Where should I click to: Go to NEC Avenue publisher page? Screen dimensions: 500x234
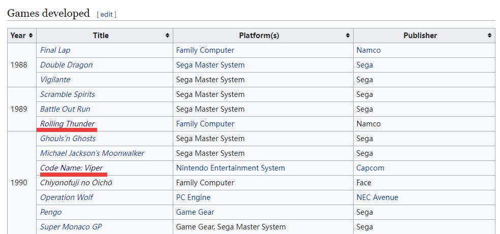[377, 197]
